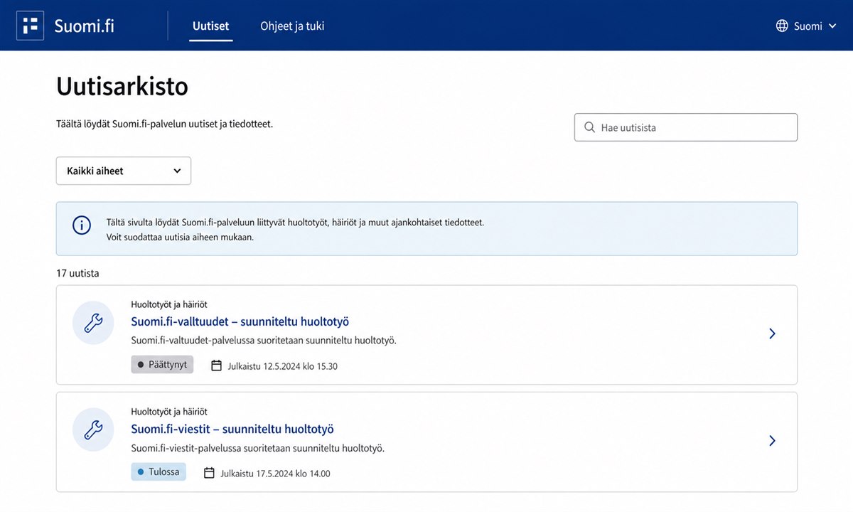Open Suomi.fi-valtuudet item via right chevron
This screenshot has height=512, width=853.
773,334
